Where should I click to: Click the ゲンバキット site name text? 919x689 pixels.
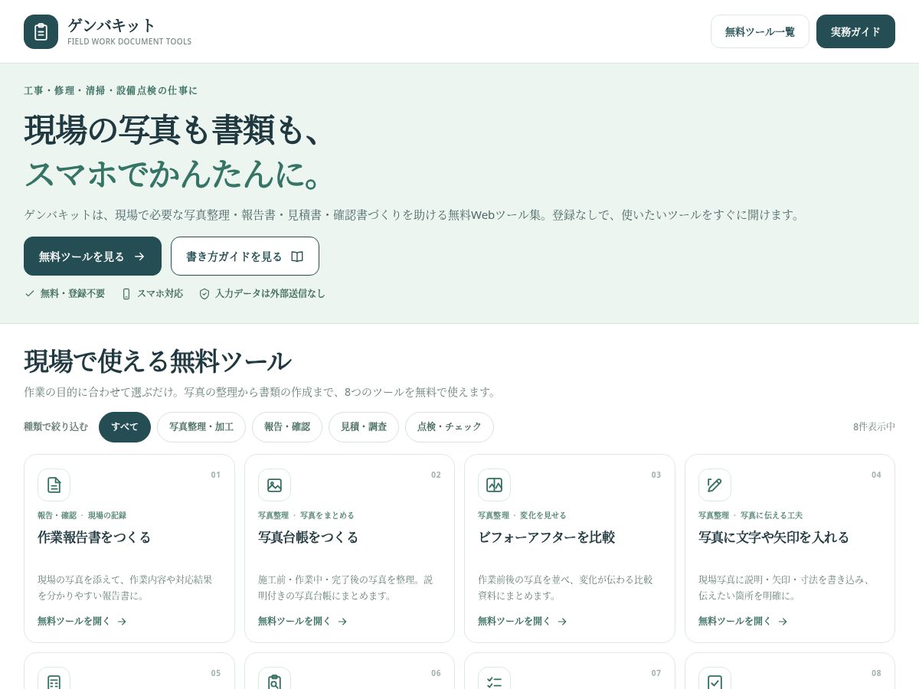tap(111, 24)
